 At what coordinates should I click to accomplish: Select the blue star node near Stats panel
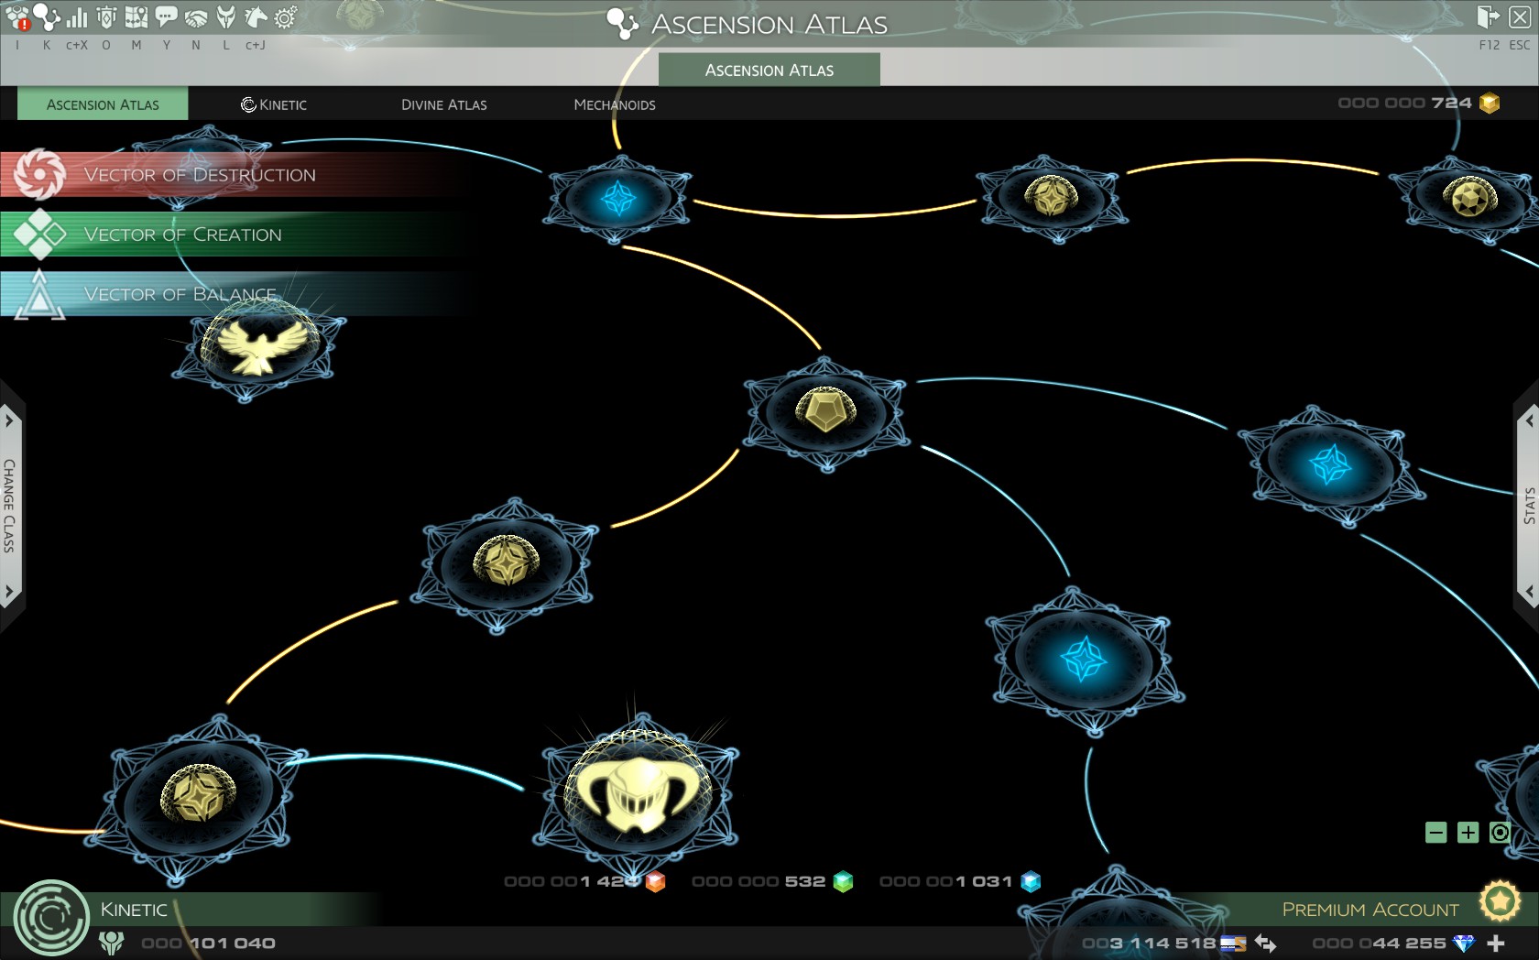point(1331,465)
